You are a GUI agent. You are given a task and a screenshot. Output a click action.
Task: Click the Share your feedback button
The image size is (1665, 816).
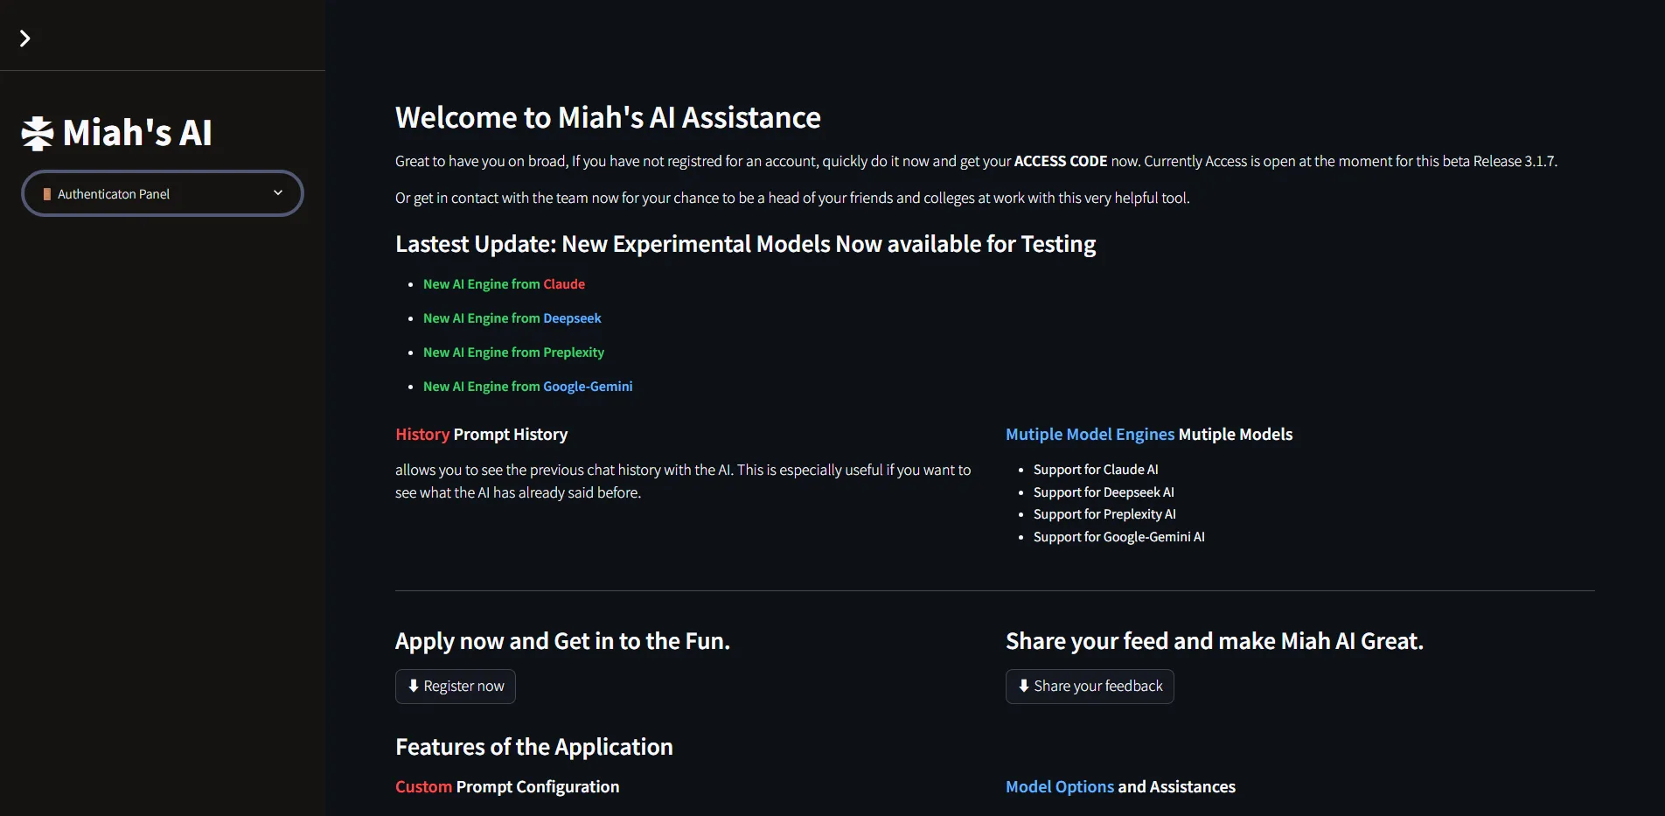coord(1090,687)
